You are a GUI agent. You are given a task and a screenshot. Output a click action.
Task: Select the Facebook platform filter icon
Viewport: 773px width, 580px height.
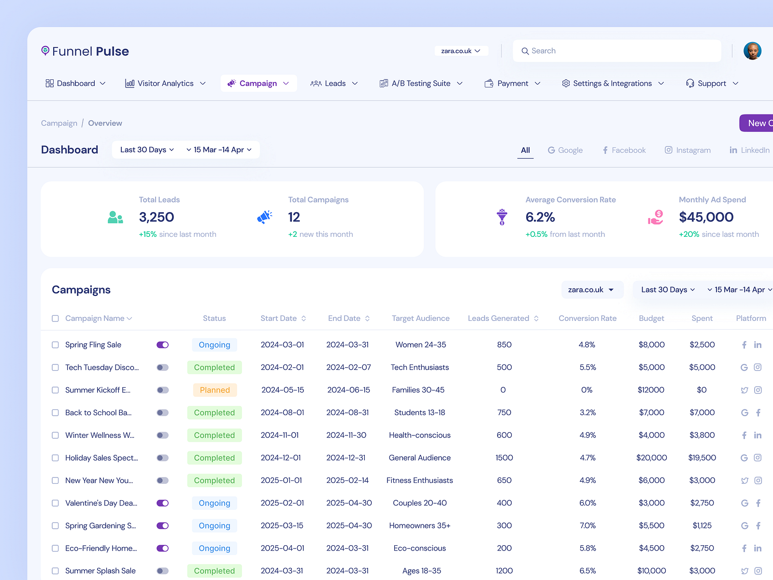[605, 150]
